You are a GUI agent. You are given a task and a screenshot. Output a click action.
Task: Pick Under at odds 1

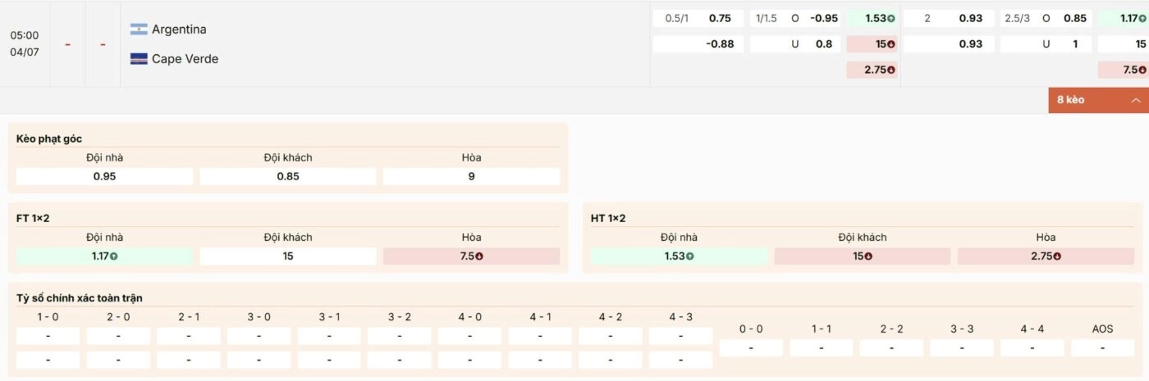[1046, 44]
